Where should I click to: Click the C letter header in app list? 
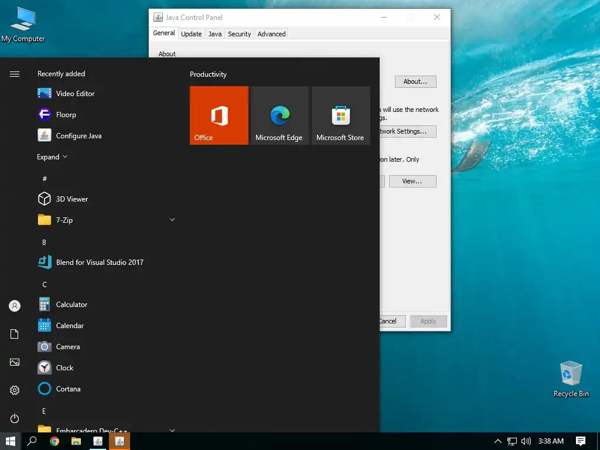[45, 284]
